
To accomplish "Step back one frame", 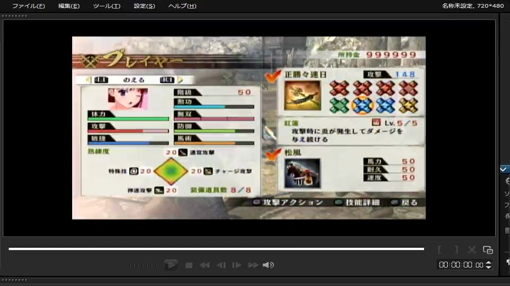I will (221, 265).
